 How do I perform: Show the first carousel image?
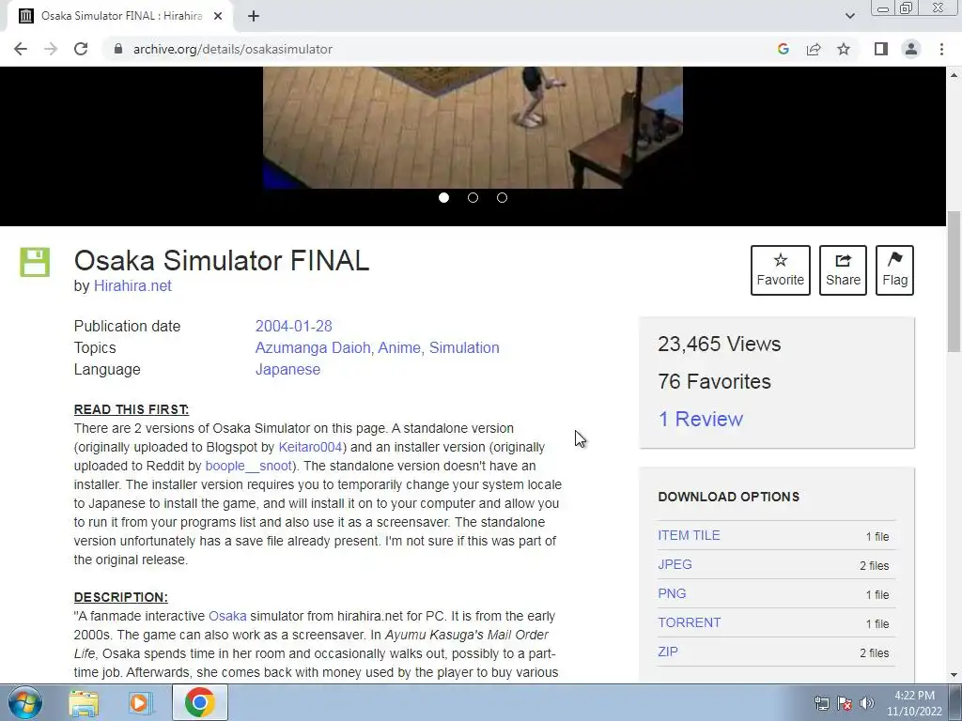(x=443, y=197)
